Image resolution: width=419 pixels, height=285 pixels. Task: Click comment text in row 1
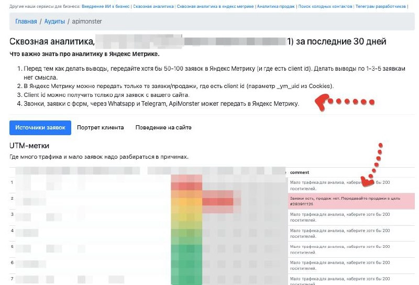[340, 185]
